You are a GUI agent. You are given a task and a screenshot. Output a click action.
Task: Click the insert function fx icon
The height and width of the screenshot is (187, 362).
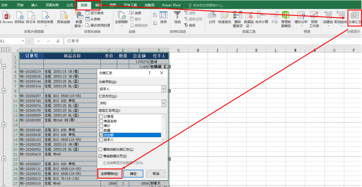58,41
